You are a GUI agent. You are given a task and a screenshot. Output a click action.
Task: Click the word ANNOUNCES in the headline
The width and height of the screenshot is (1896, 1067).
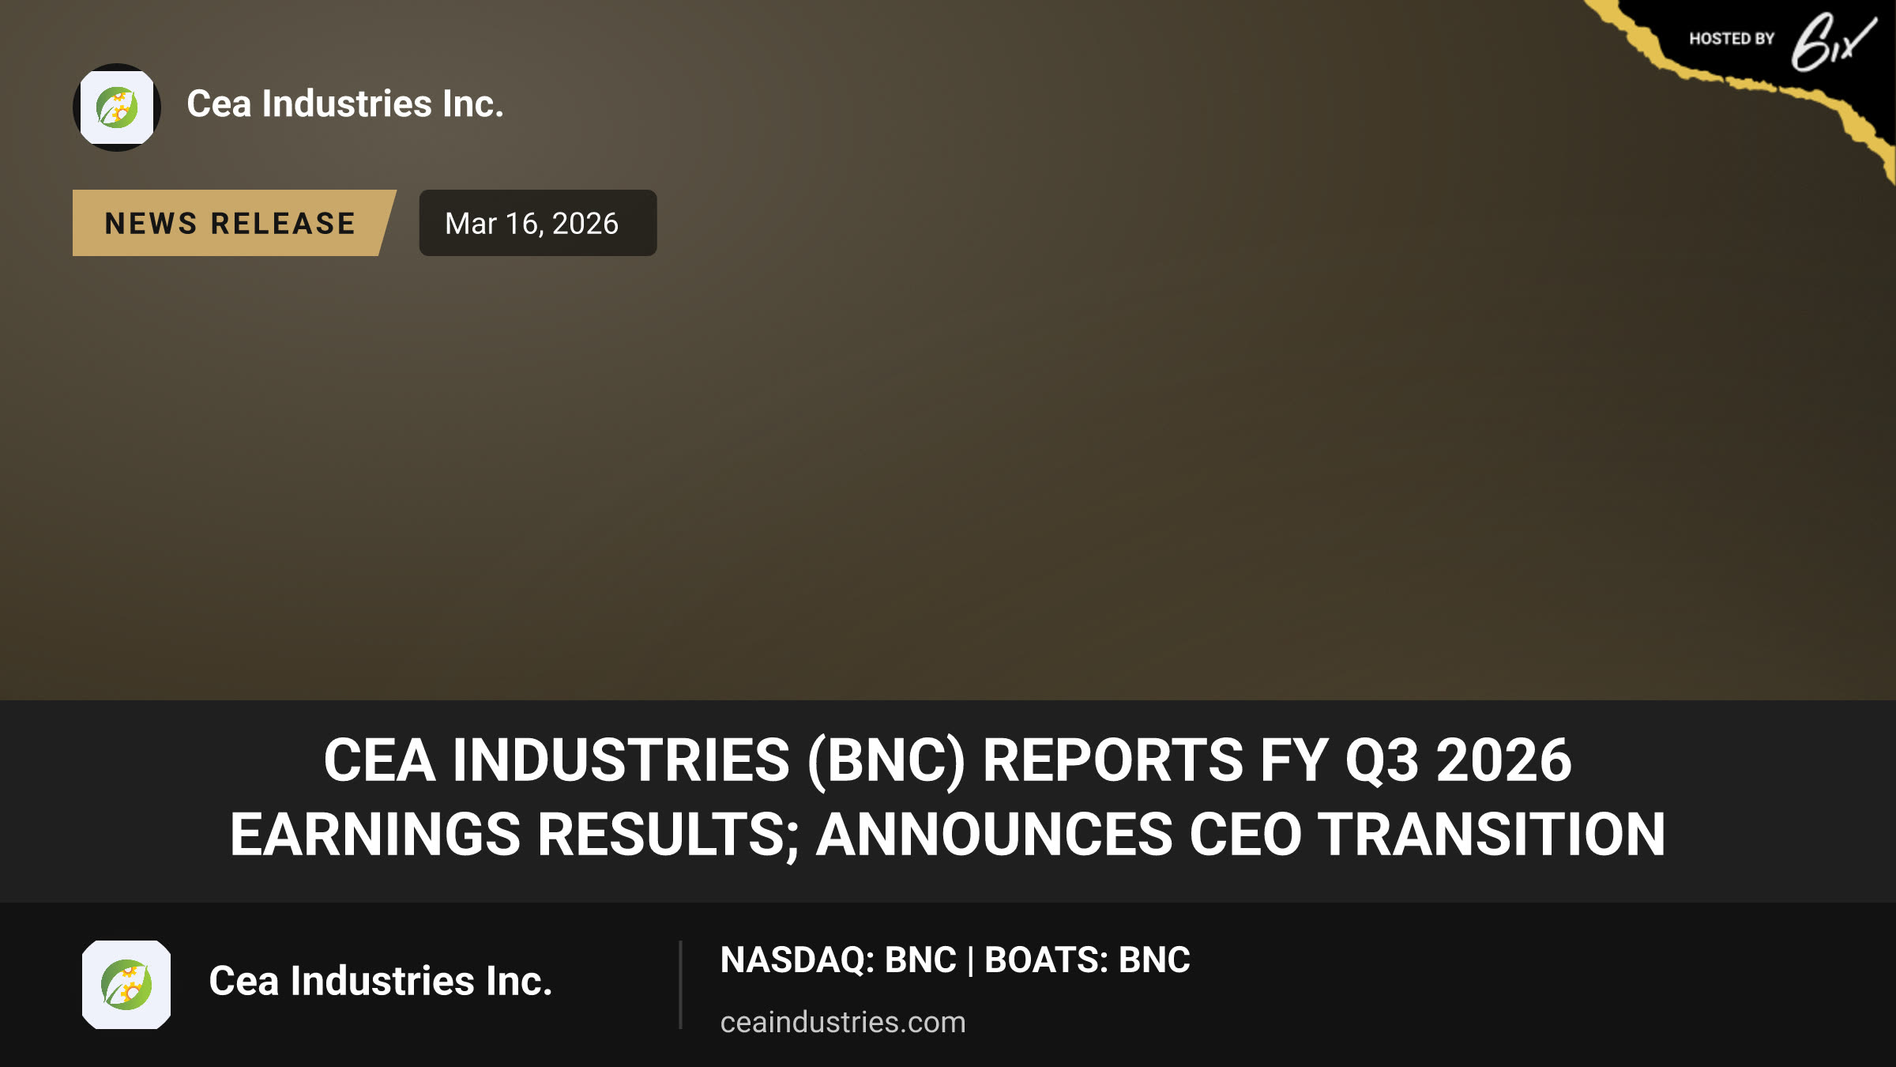[995, 834]
